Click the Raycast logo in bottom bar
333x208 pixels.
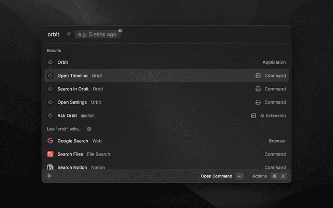tap(49, 176)
